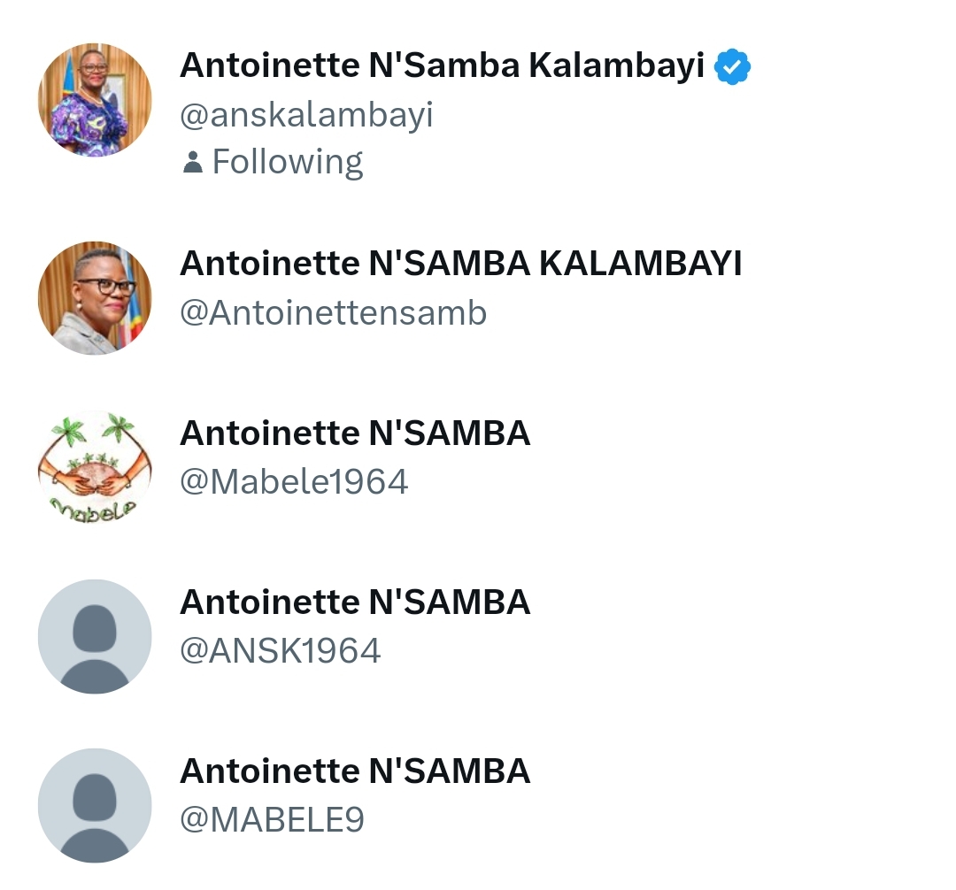Choose the Antoinette N'SAMBA name above @MABELE9
956x890 pixels.
pyautogui.click(x=355, y=771)
